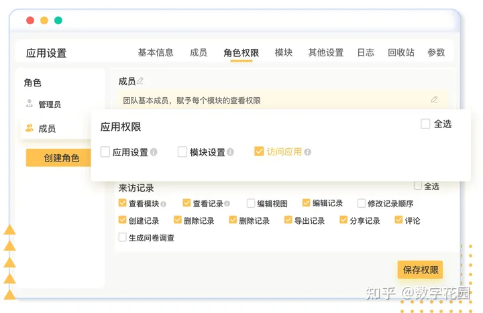Enable the 模块设置 permission checkbox

[182, 151]
